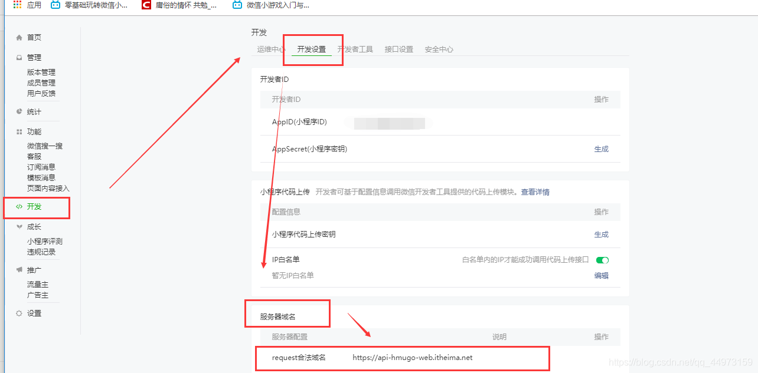Open bookmark 庸俗的情怀 共勉
This screenshot has height=373, width=758.
179,5
